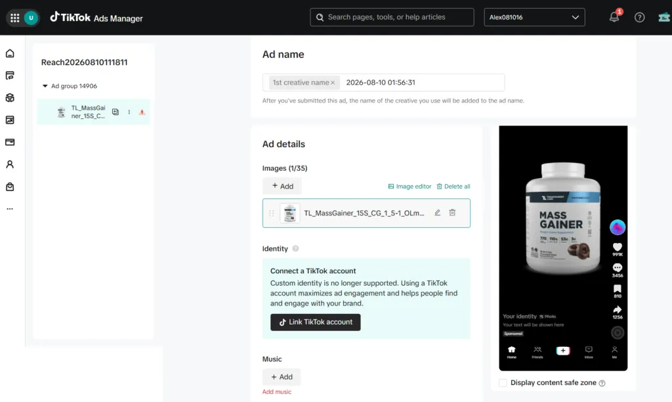Image resolution: width=672 pixels, height=402 pixels.
Task: Click the safe zone help icon
Action: click(x=602, y=383)
